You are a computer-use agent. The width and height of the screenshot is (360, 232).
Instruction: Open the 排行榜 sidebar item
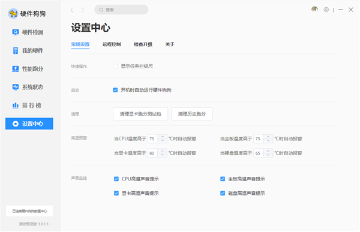(x=29, y=106)
